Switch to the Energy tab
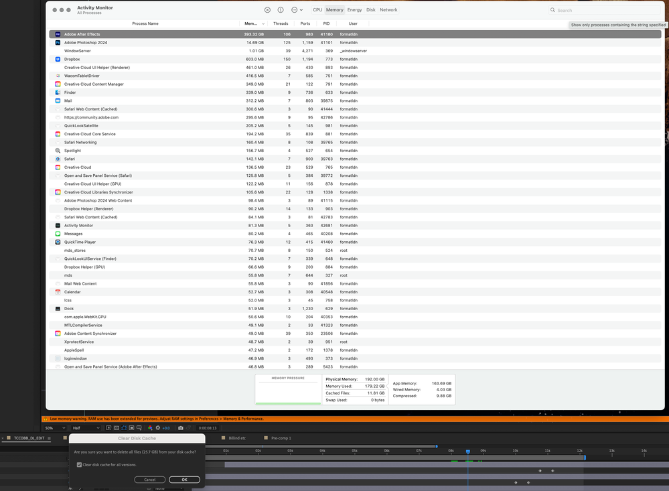 pyautogui.click(x=354, y=10)
